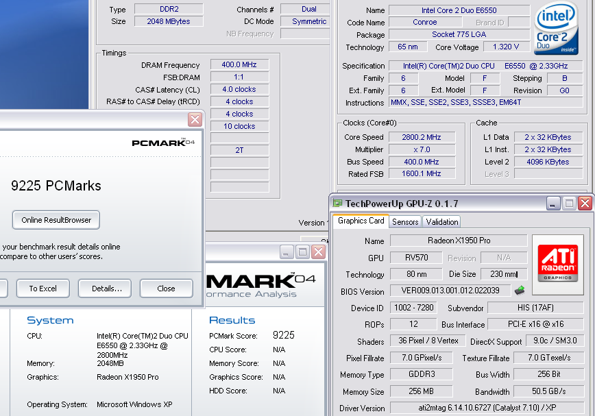Screen dimensions: 595x416
Task: Click the Pixel Fillrate 7.0 GPixel/s value
Action: pyautogui.click(x=422, y=358)
